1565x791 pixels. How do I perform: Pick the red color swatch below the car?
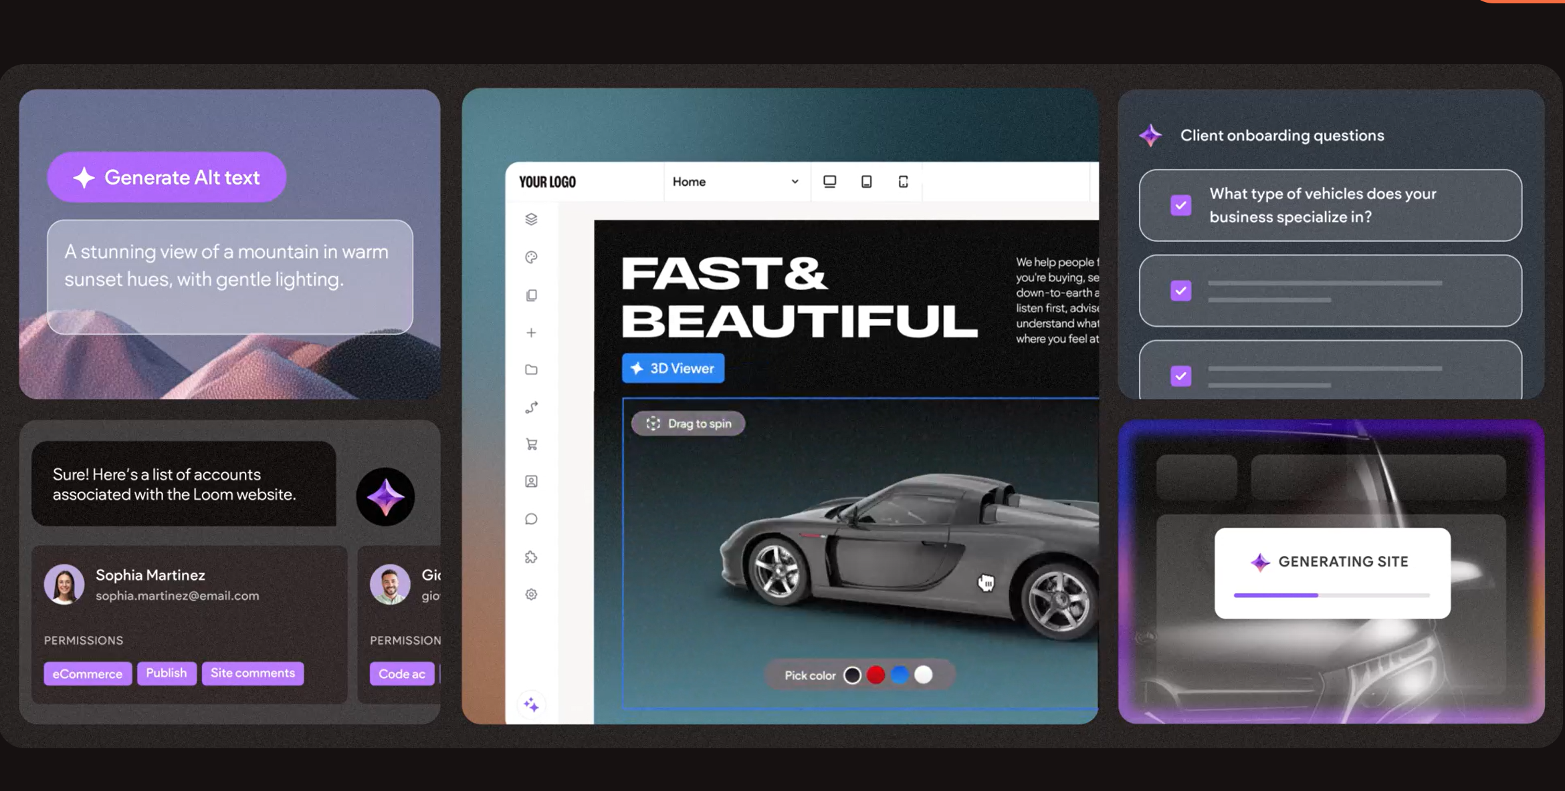876,675
